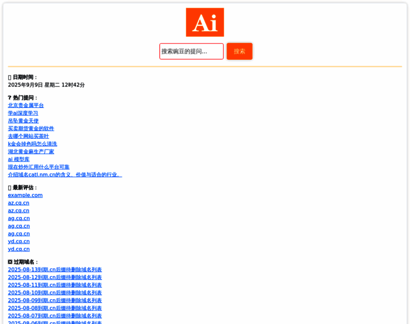Viewport: 410px width, 324px height.
Task: Open the 2025-08-09 expiring domain list
Action: [54, 300]
